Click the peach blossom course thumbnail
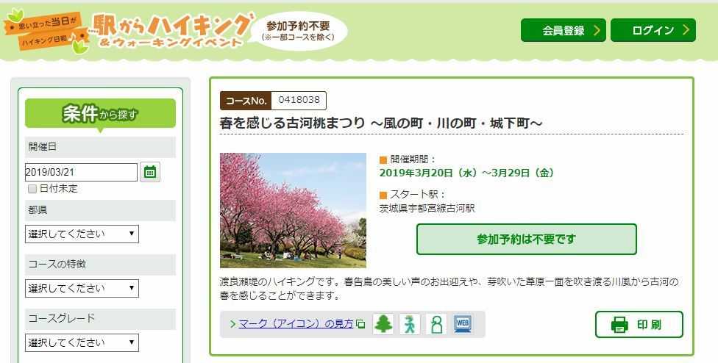The width and height of the screenshot is (718, 363). tap(293, 210)
